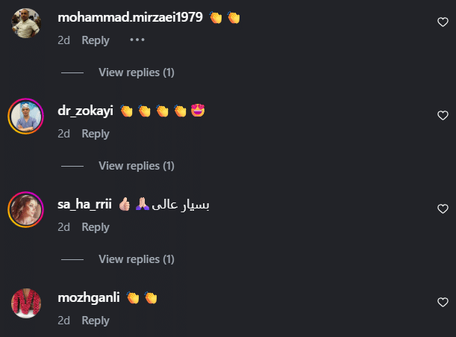Open the mohammad.mirzaei1979 username link
Image resolution: width=456 pixels, height=337 pixels.
(x=130, y=17)
